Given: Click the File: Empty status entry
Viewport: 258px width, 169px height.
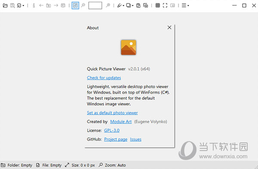Looking at the screenshot, I should (x=52, y=165).
